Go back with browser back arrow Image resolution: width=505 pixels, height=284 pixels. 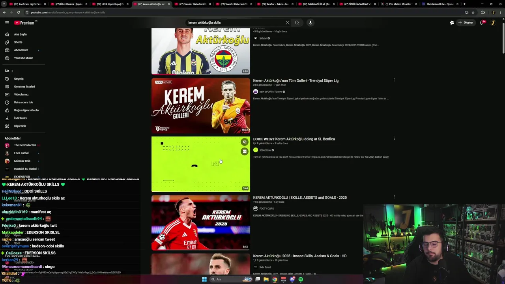(4, 12)
